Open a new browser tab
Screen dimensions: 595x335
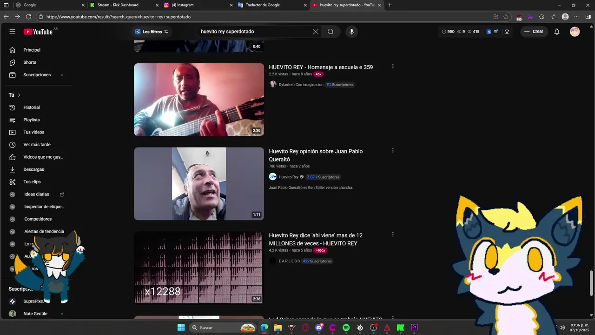pyautogui.click(x=390, y=5)
